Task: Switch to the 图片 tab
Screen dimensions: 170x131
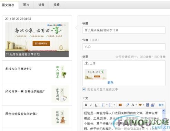Action: (x=26, y=5)
